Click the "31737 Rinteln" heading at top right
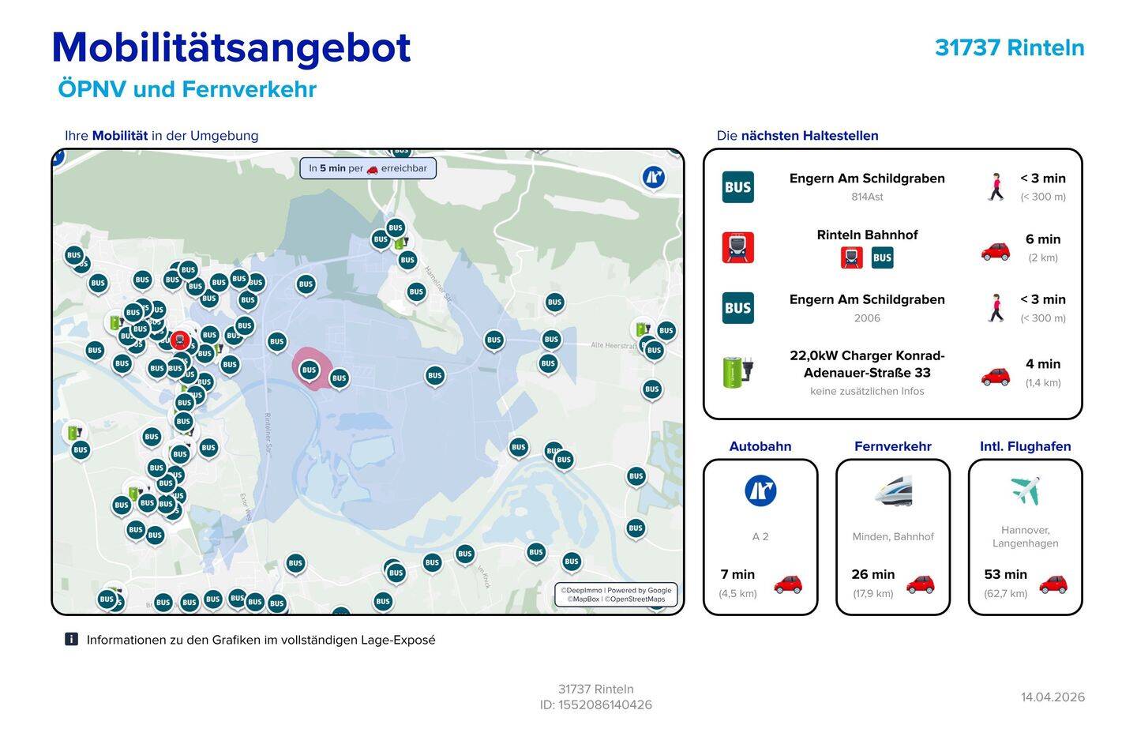The image size is (1137, 744). 1009,47
